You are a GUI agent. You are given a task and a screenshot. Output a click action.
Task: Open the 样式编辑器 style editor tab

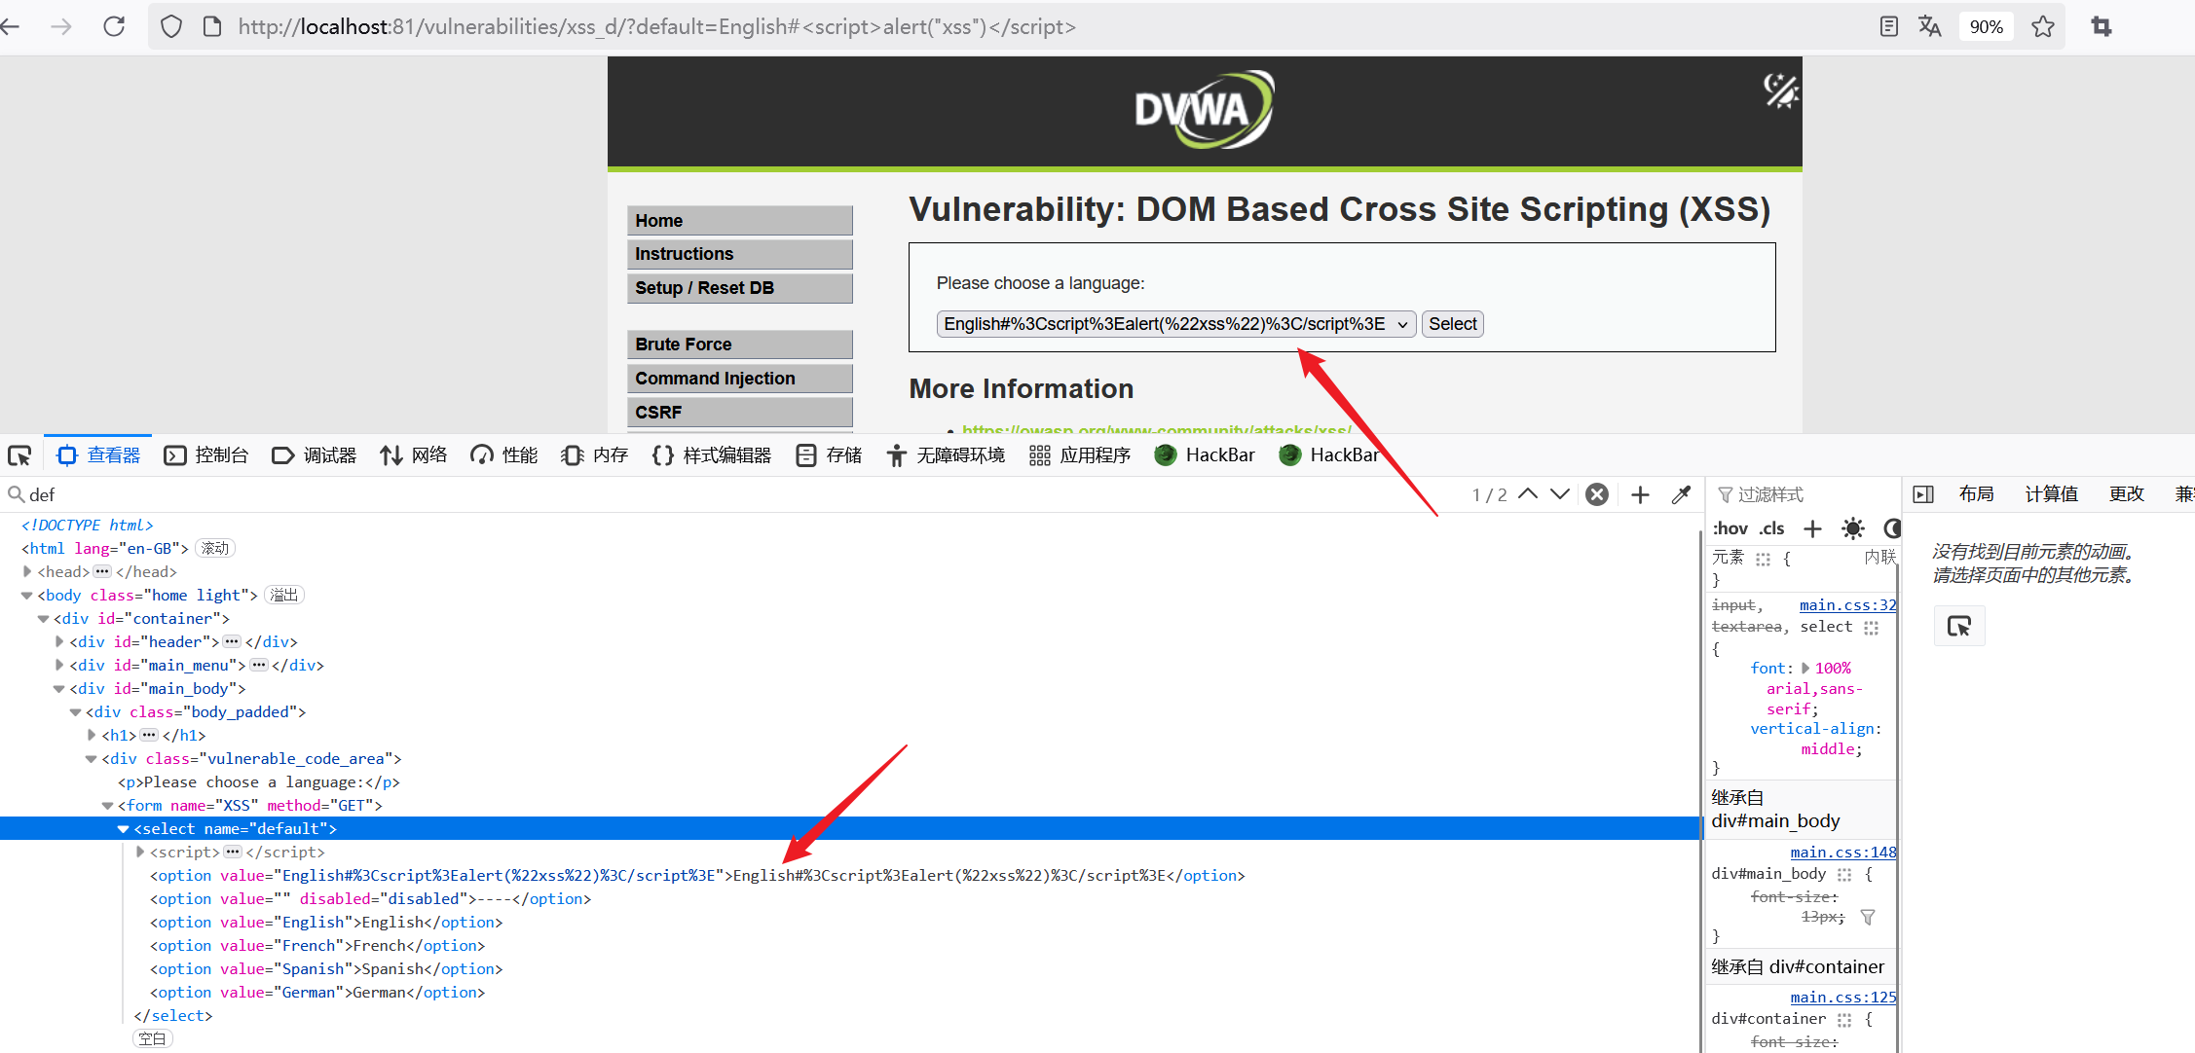click(712, 455)
